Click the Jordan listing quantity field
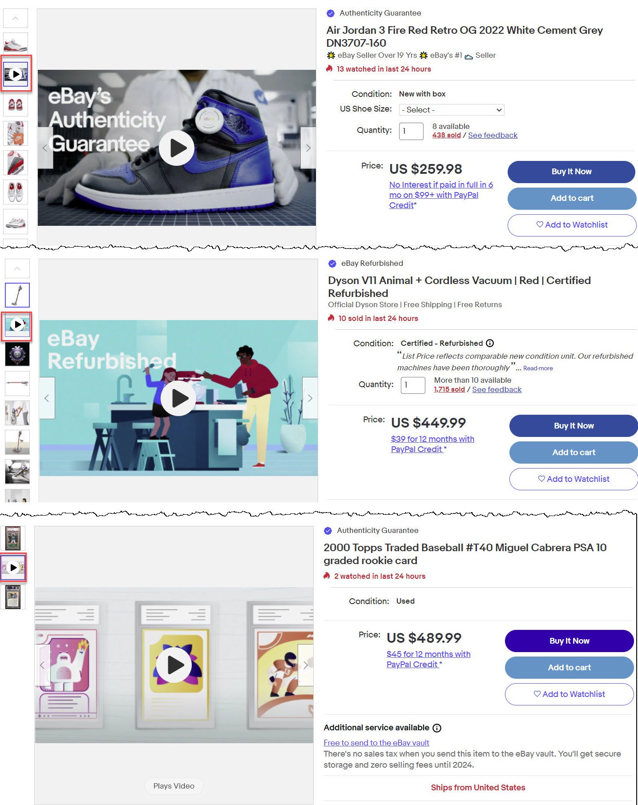638x805 pixels. coord(411,131)
